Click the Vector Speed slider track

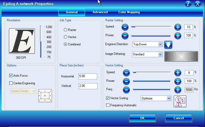coord(152,72)
